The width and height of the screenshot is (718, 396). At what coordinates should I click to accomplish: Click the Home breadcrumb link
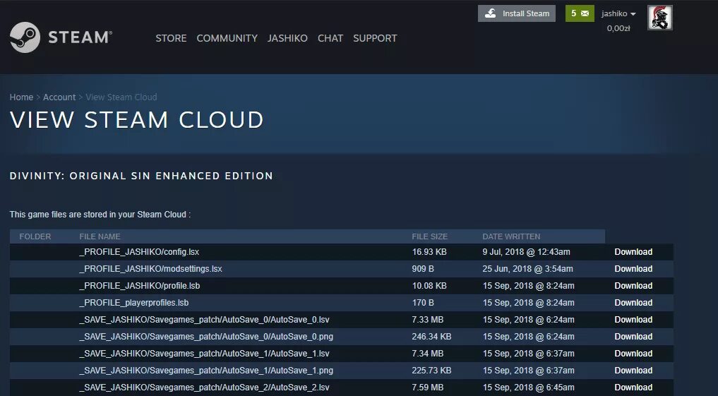click(21, 97)
